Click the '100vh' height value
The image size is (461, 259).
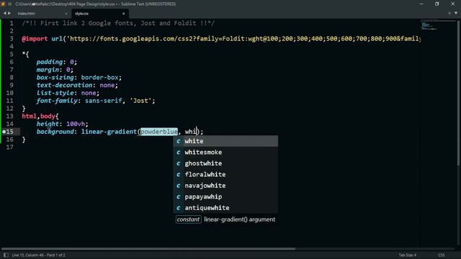pos(76,124)
